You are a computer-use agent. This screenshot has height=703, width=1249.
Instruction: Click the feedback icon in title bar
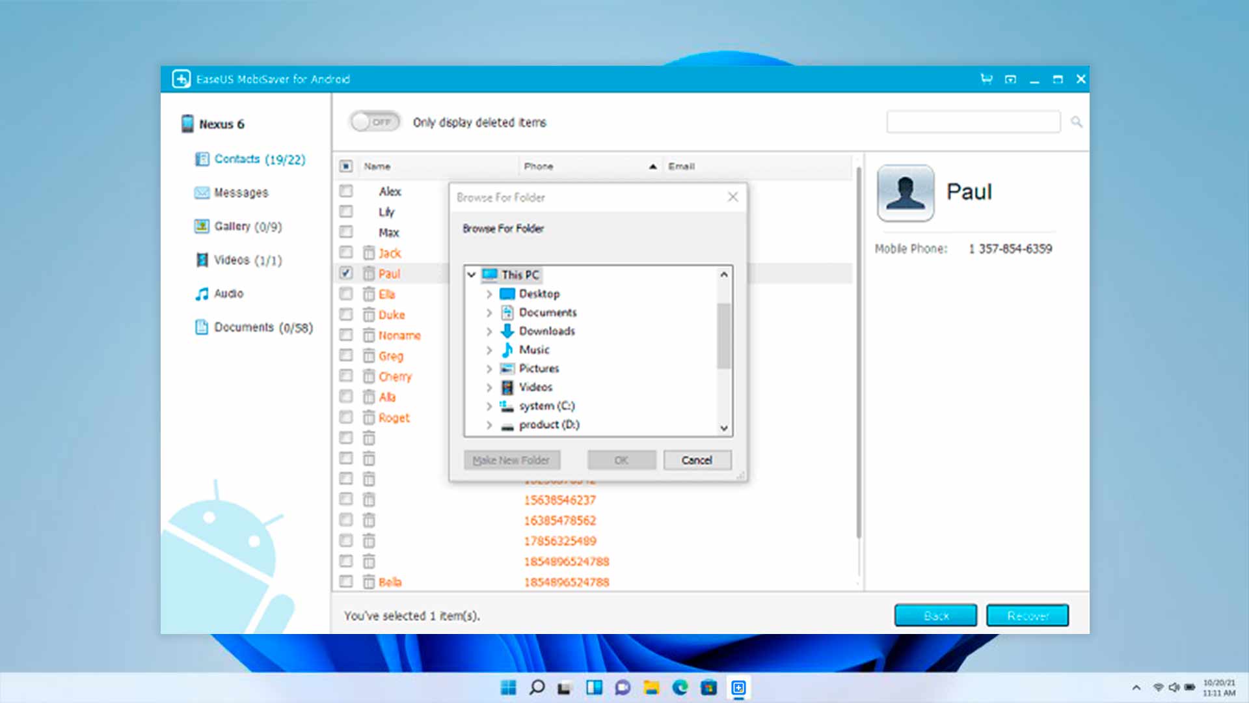coord(1010,79)
